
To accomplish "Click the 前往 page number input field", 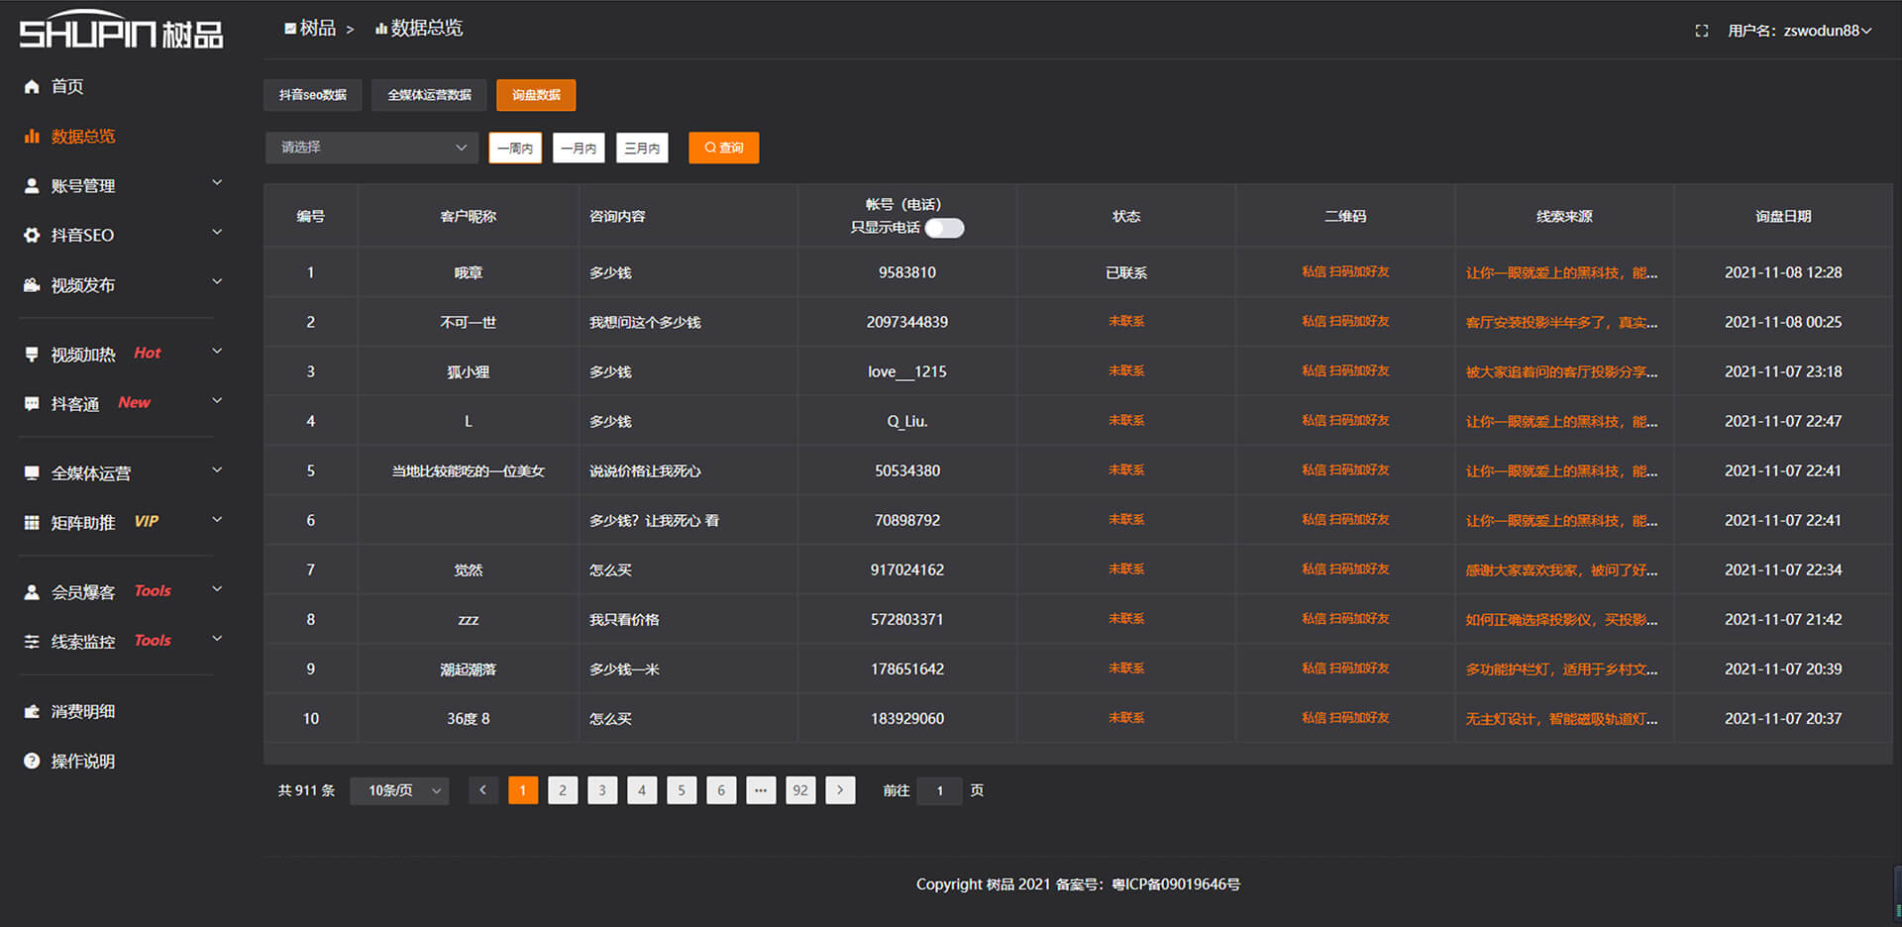I will pos(939,790).
